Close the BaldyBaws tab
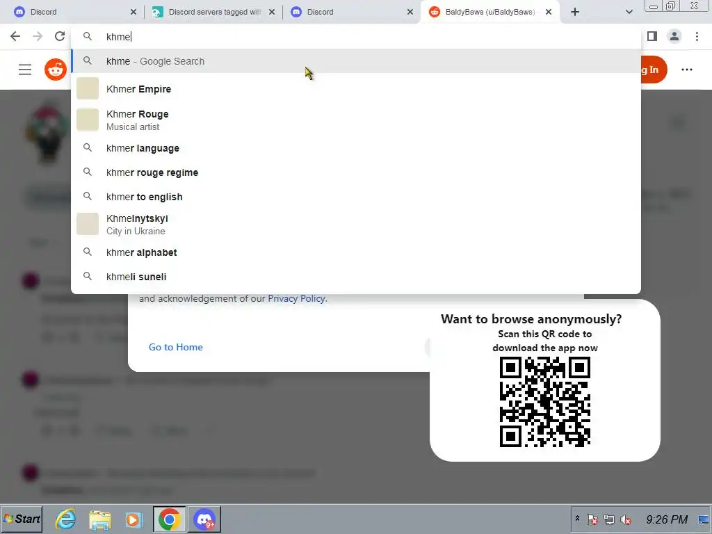The height and width of the screenshot is (534, 712). (x=549, y=12)
